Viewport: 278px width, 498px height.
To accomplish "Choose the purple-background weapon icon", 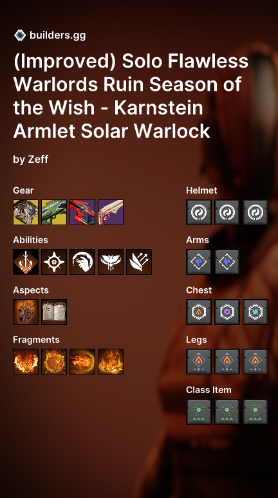I will 111,212.
